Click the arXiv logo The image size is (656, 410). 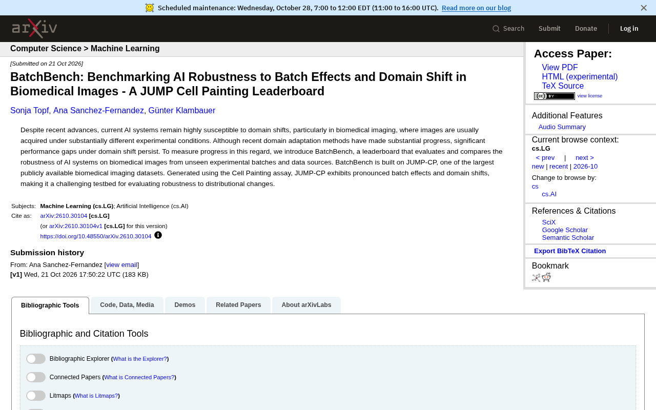pos(34,28)
